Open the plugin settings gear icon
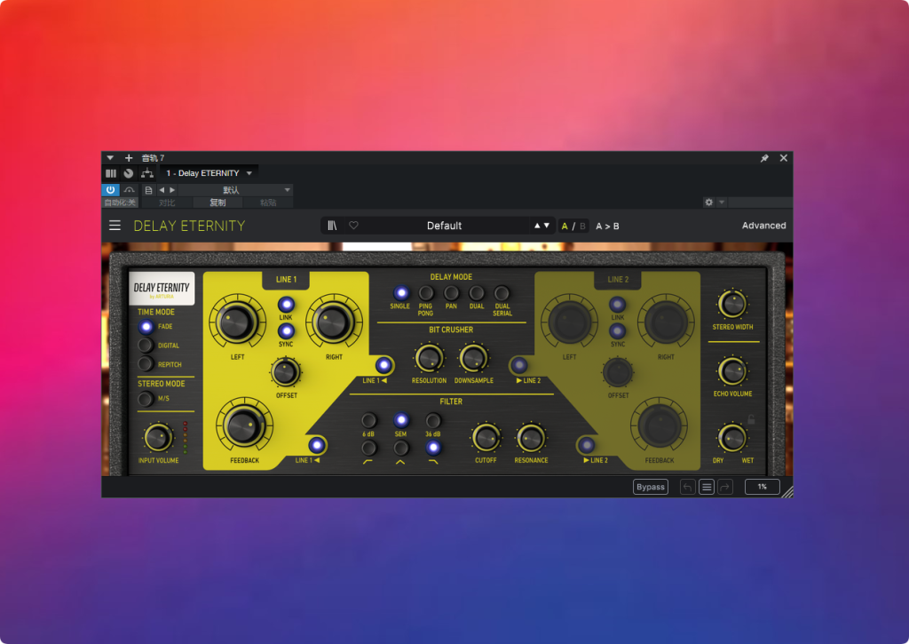The width and height of the screenshot is (909, 644). coord(708,202)
